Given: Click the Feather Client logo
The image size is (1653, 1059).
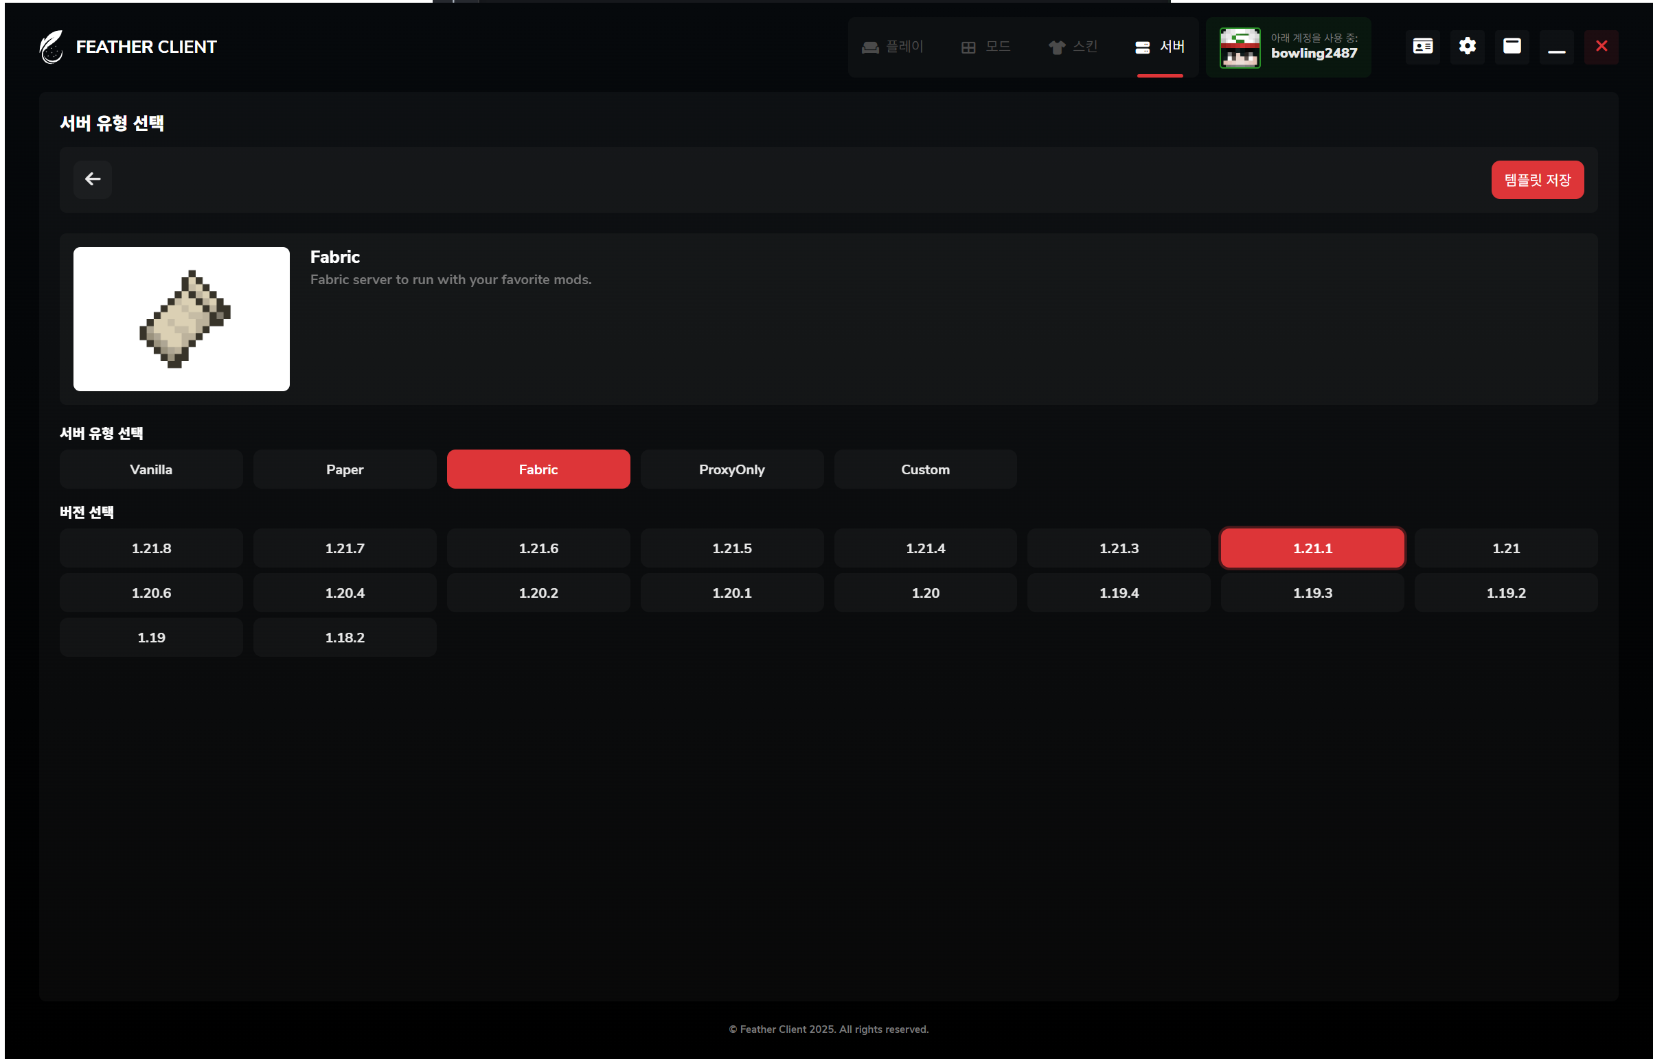Looking at the screenshot, I should click(x=52, y=47).
